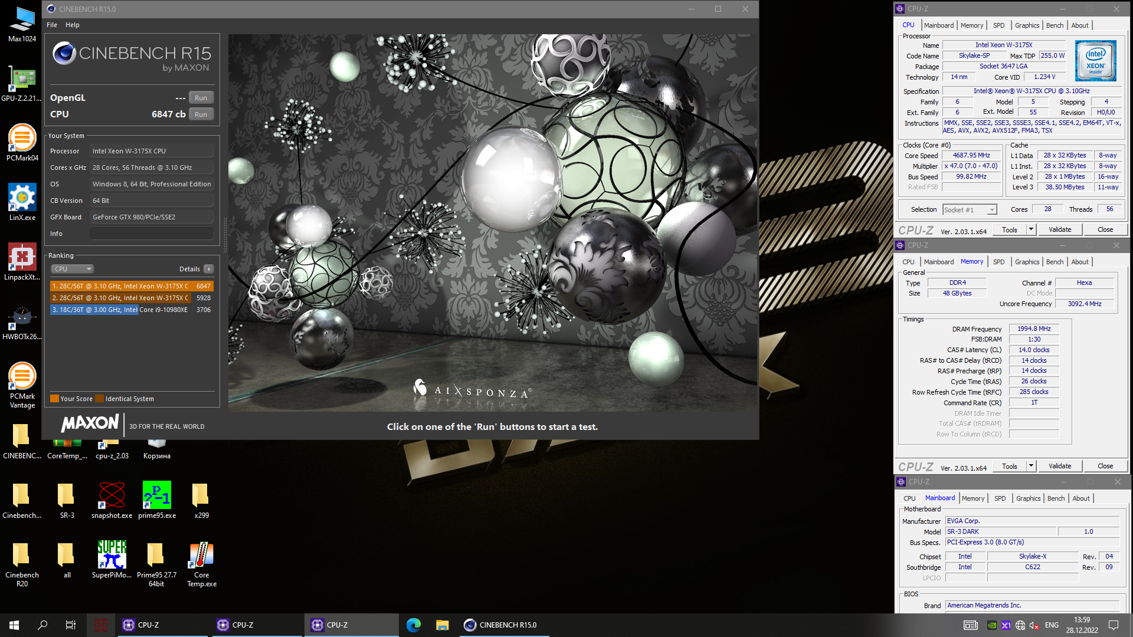The image size is (1133, 637).
Task: Launch the LinX.exe desktop icon
Action: [x=22, y=202]
